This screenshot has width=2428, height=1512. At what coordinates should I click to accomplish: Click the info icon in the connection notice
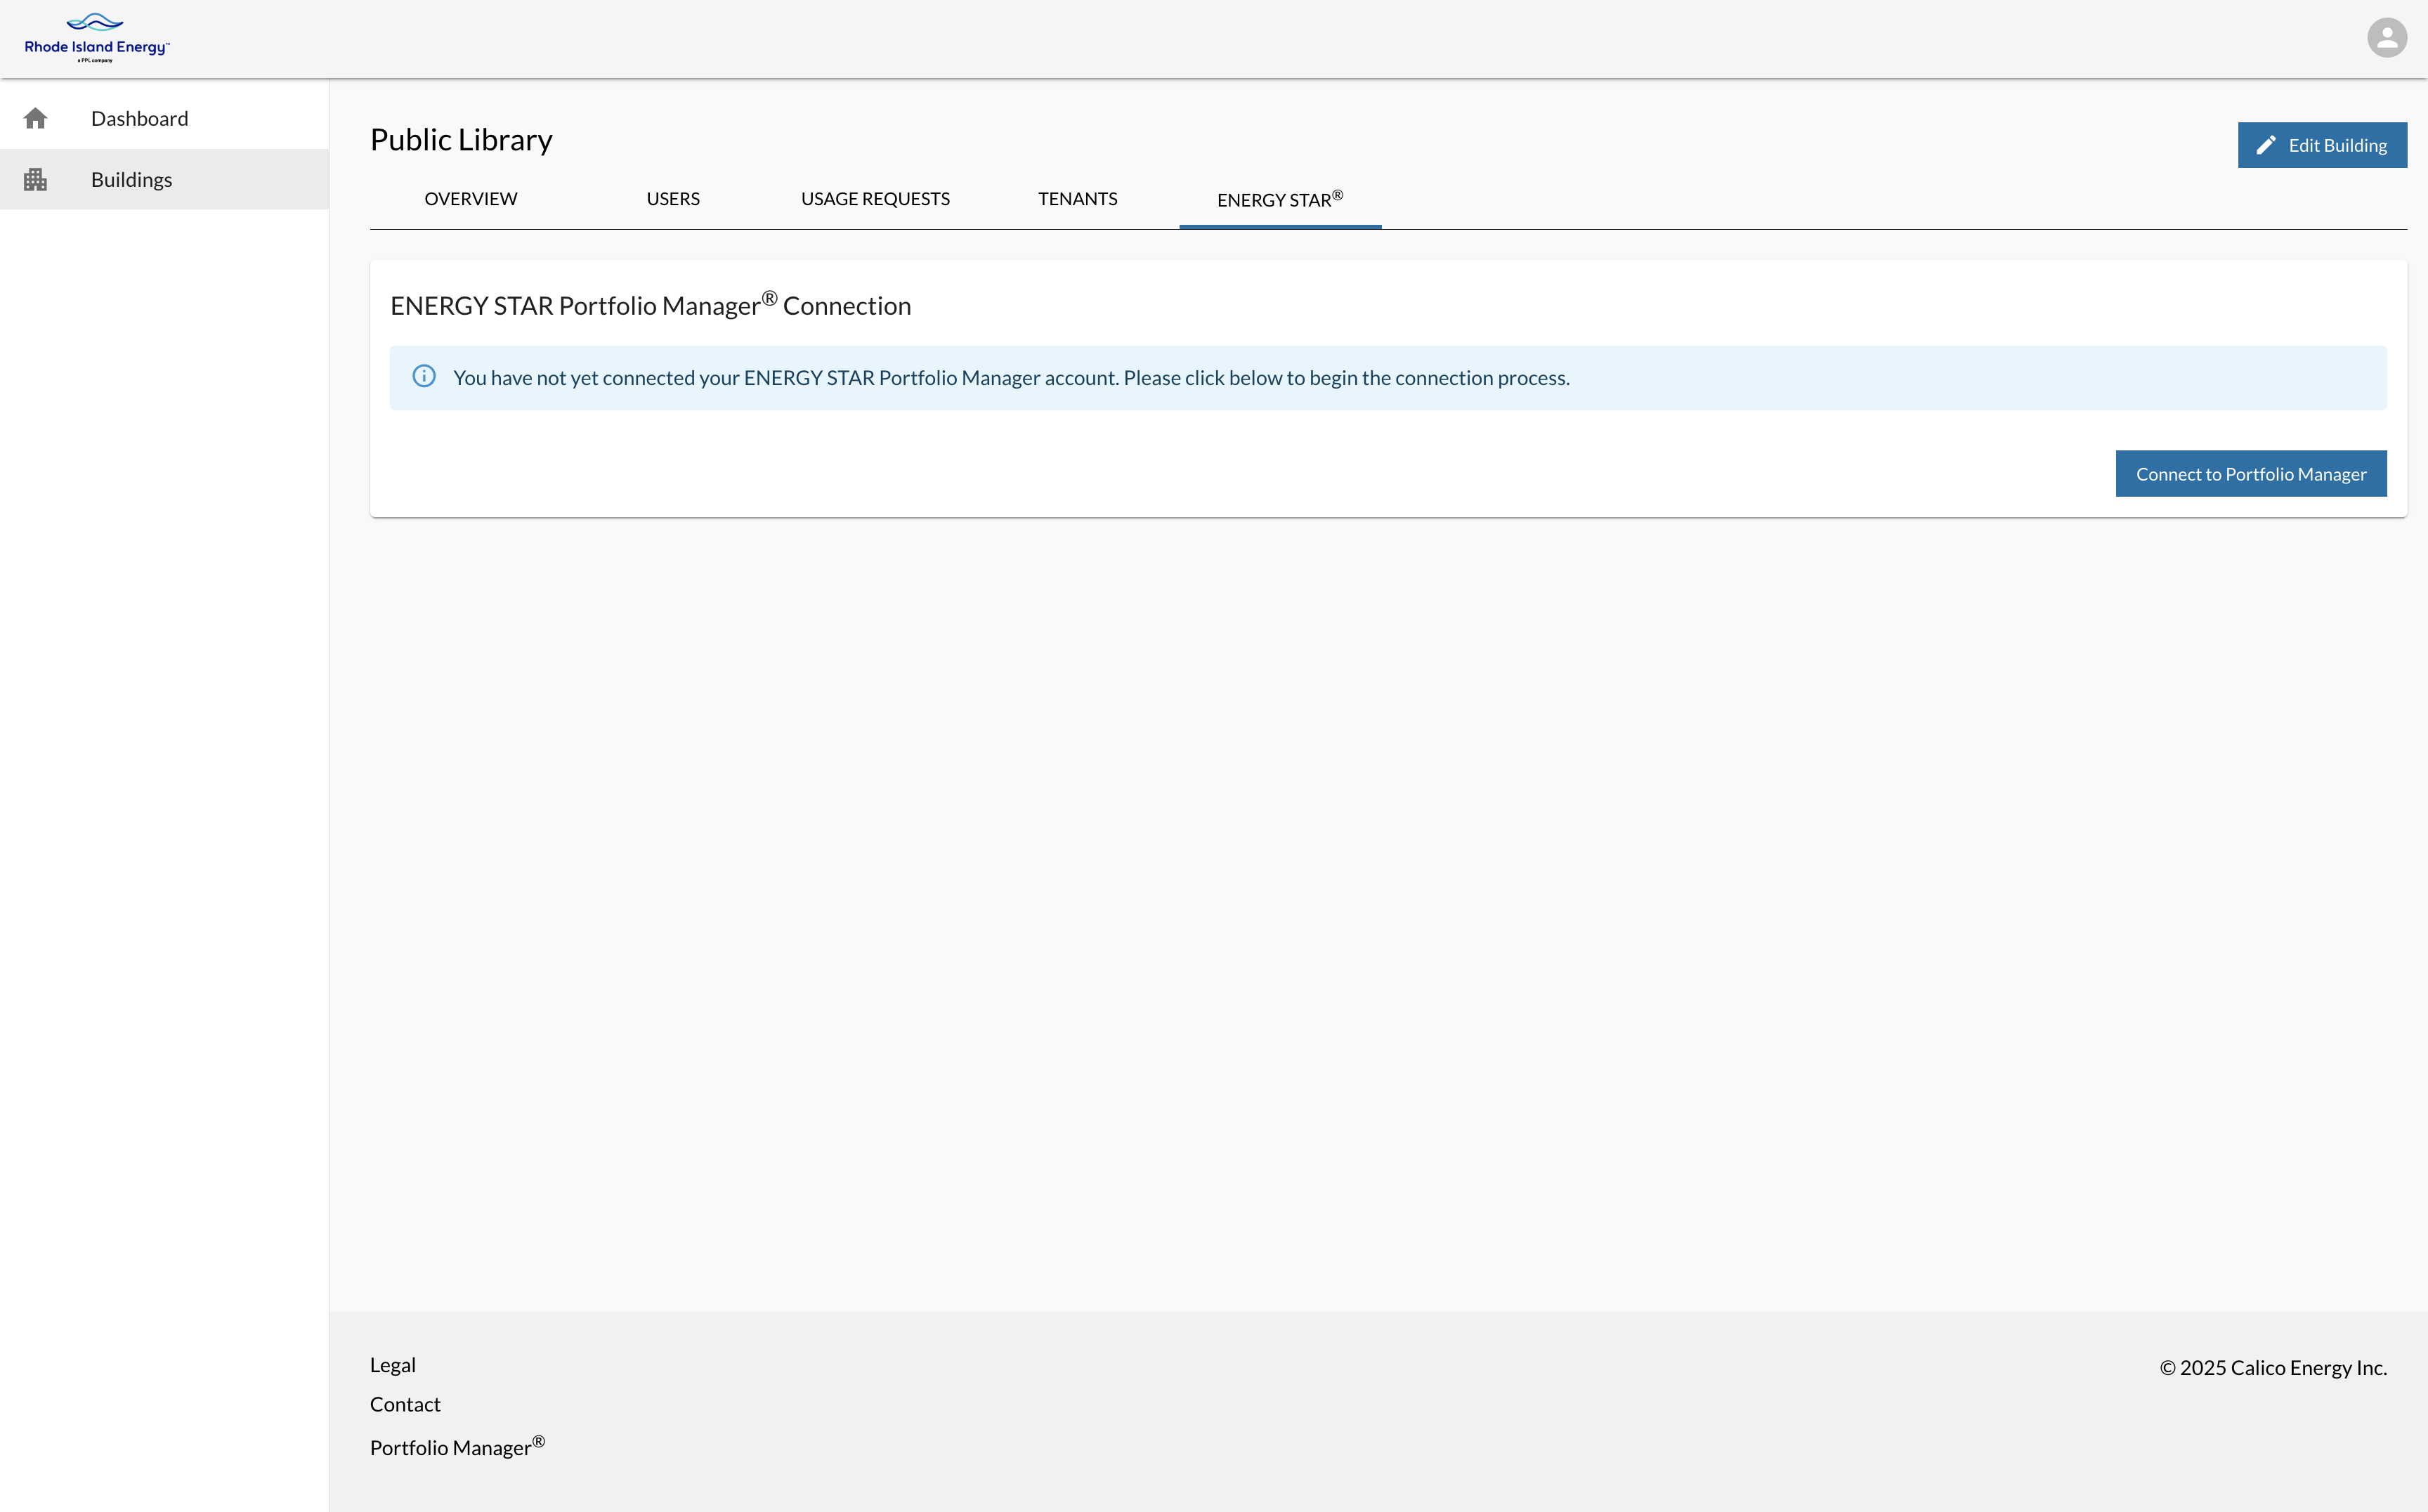pyautogui.click(x=424, y=377)
